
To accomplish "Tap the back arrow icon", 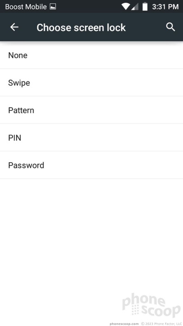I will (x=14, y=27).
